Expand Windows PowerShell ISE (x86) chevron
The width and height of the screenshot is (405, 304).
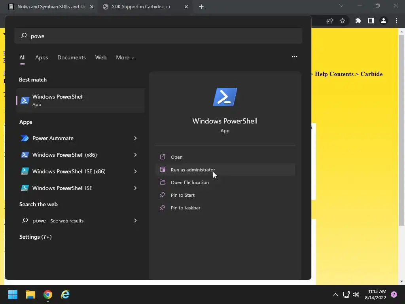point(135,171)
